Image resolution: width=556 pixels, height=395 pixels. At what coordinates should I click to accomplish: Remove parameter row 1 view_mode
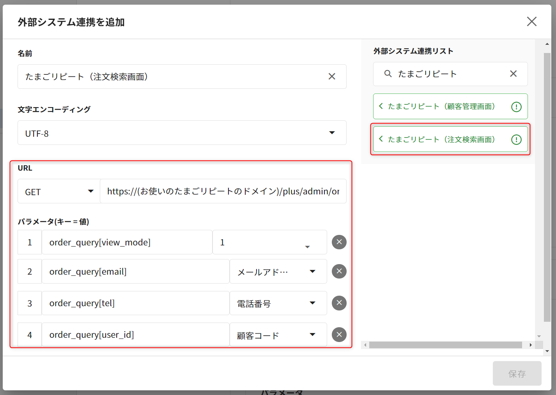click(339, 242)
